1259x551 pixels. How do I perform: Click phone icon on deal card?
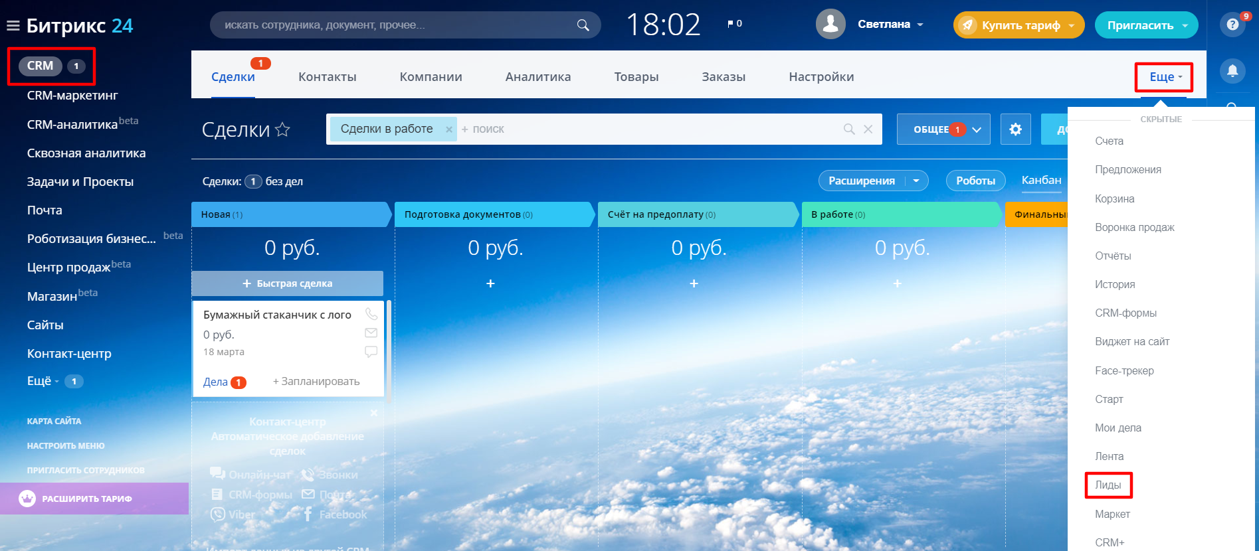pyautogui.click(x=371, y=314)
